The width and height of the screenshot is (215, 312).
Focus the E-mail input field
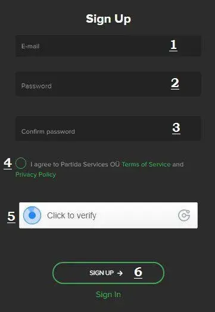click(x=108, y=46)
